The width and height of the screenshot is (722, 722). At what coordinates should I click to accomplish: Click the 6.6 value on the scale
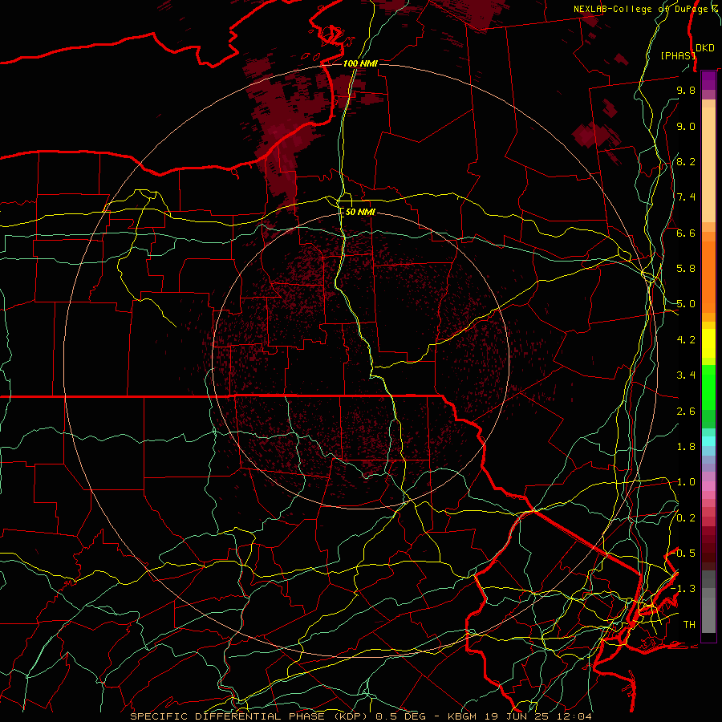point(686,233)
